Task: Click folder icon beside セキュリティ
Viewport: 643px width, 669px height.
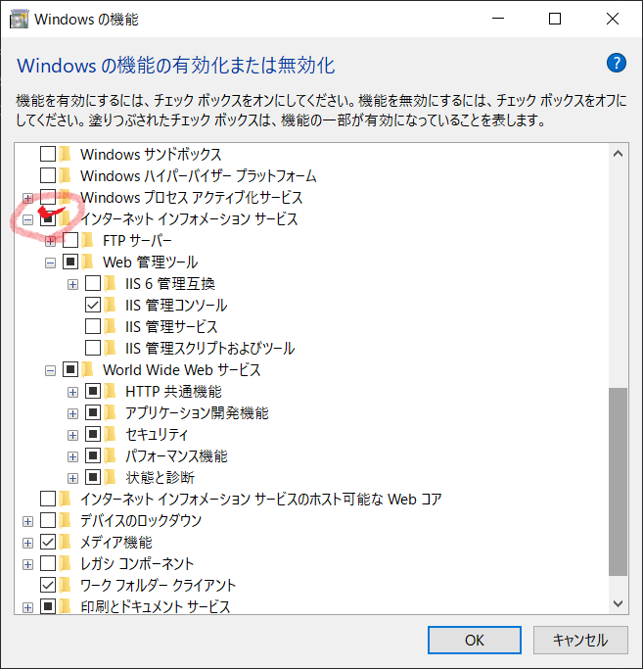Action: tap(111, 434)
